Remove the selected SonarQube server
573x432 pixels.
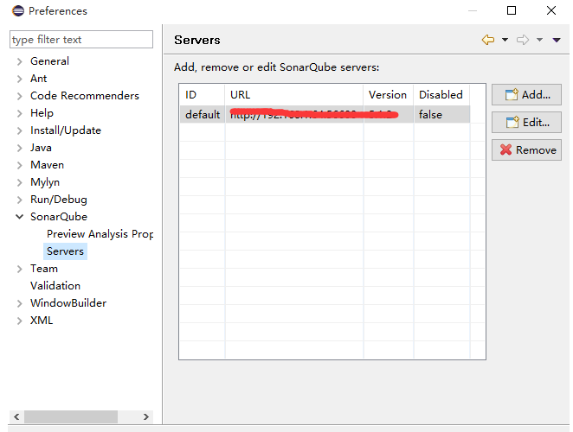[526, 150]
